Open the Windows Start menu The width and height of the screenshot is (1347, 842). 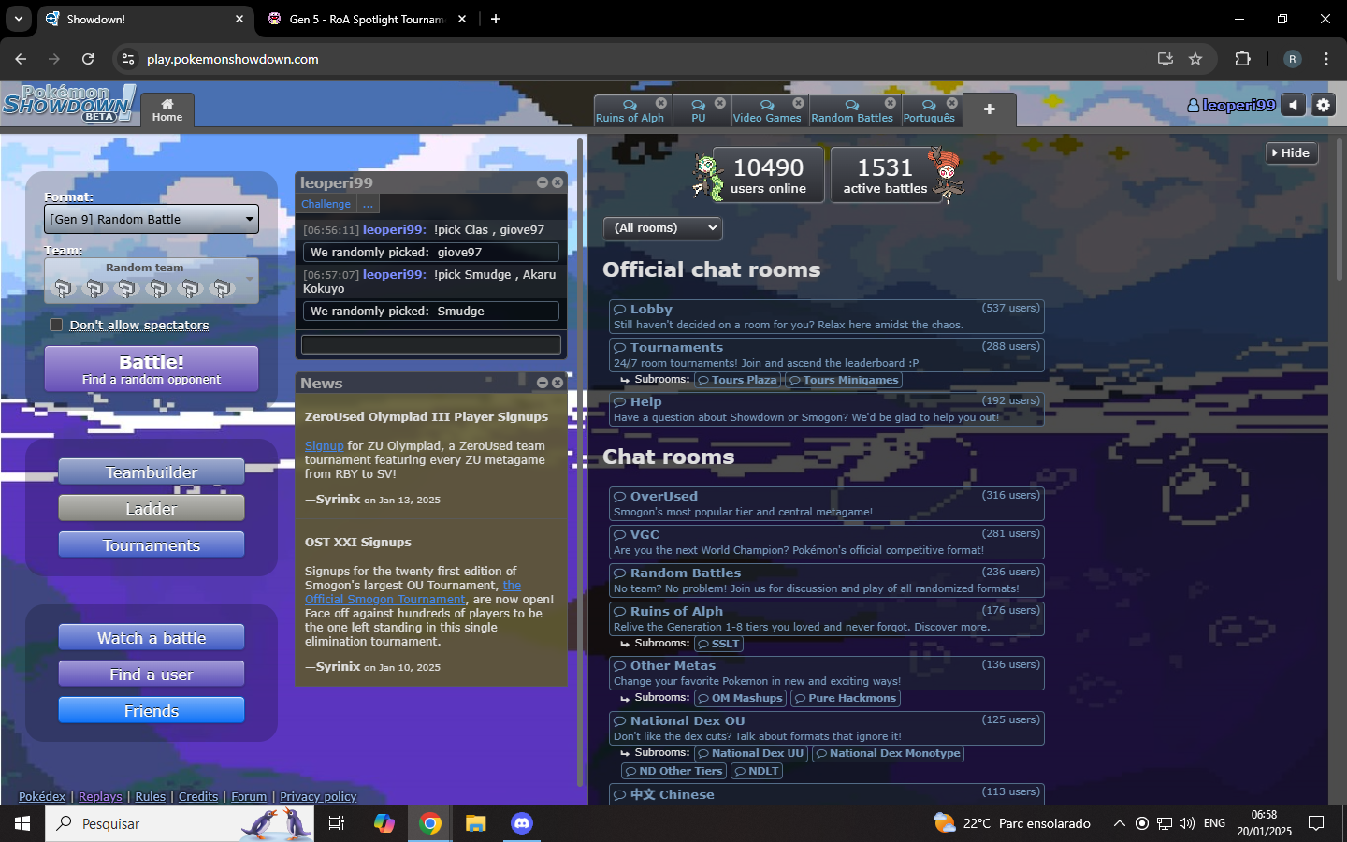click(22, 823)
